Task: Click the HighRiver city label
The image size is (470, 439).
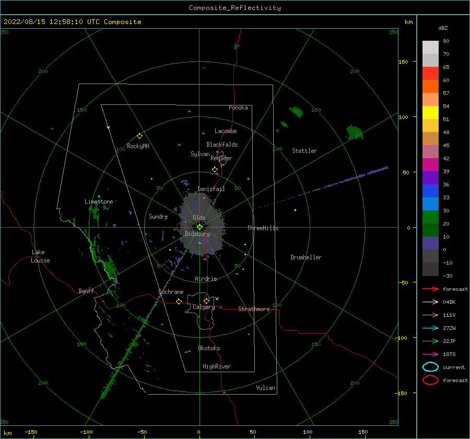Action: point(217,366)
